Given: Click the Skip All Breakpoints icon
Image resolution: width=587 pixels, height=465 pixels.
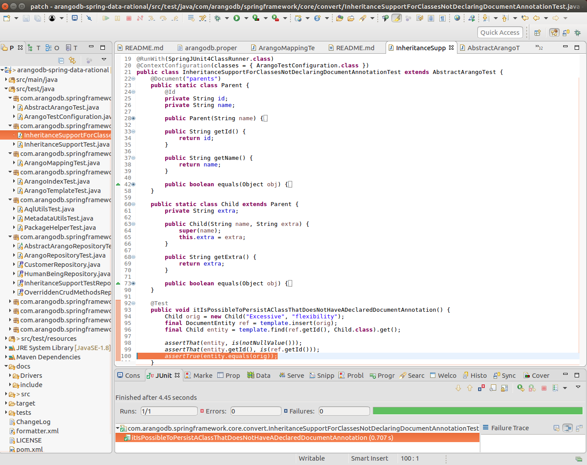Looking at the screenshot, I should tap(89, 18).
